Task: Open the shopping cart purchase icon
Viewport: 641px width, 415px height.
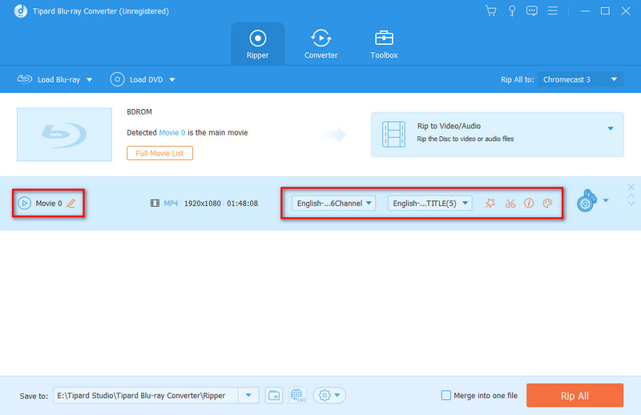Action: pyautogui.click(x=490, y=10)
